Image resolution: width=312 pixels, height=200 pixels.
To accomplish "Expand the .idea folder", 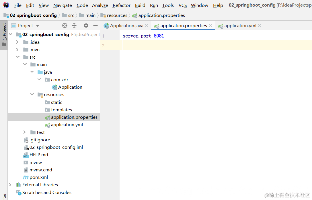I will [x=17, y=42].
